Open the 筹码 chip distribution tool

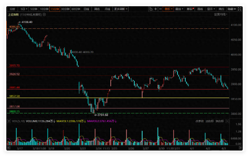pyautogui.click(x=190, y=9)
